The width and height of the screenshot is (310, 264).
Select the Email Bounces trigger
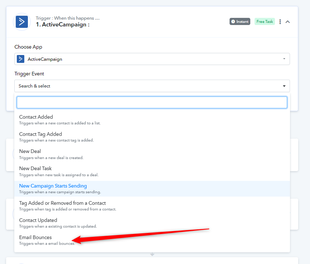pyautogui.click(x=152, y=240)
